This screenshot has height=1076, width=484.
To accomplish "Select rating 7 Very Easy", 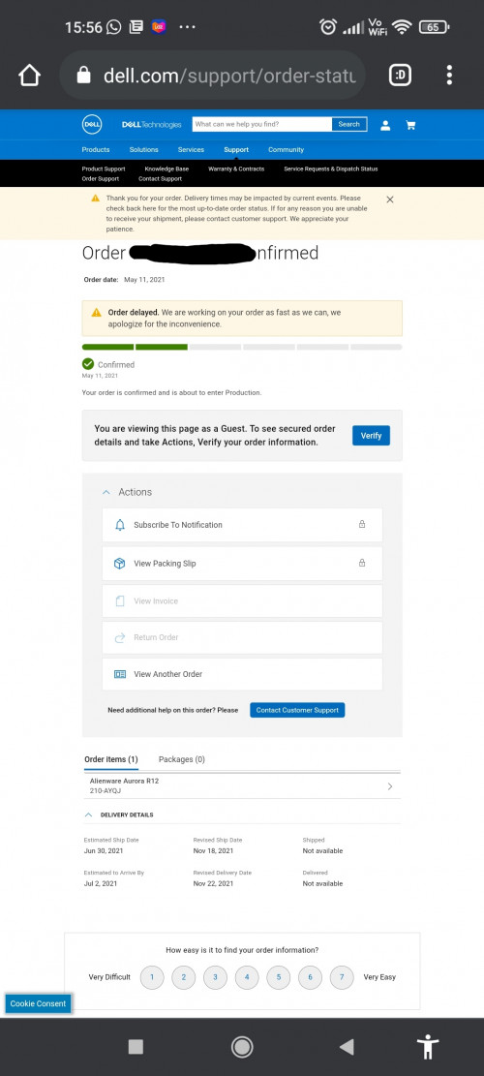I will (342, 977).
